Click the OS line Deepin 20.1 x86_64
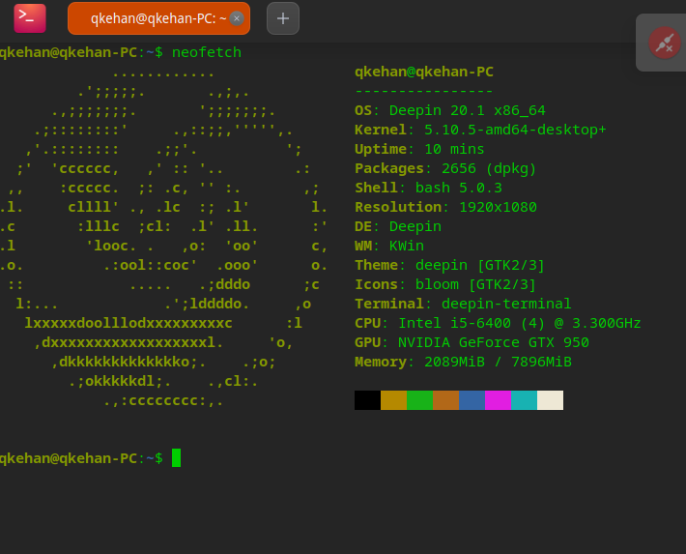 [x=450, y=110]
